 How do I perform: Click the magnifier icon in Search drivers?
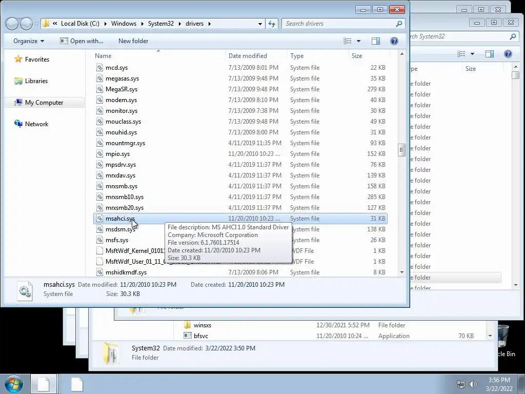pyautogui.click(x=399, y=24)
